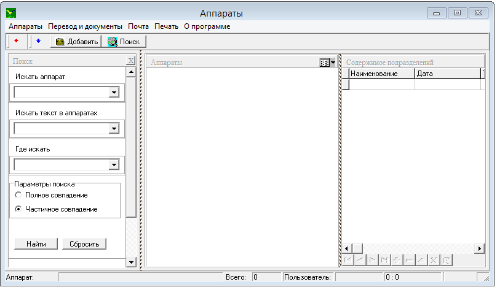The width and height of the screenshot is (497, 287).
Task: Click the cancel edit X icon in navigator
Action: tap(434, 260)
